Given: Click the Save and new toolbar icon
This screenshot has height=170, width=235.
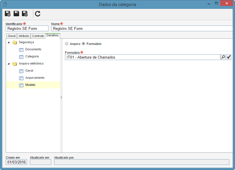Looking at the screenshot, I should (8, 14).
